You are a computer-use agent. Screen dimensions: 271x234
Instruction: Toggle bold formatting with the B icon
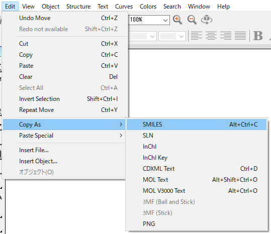point(258,36)
